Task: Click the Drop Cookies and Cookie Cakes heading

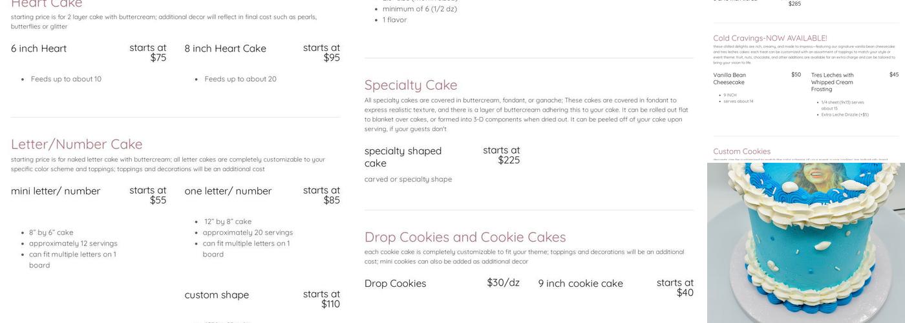Action: [x=465, y=237]
